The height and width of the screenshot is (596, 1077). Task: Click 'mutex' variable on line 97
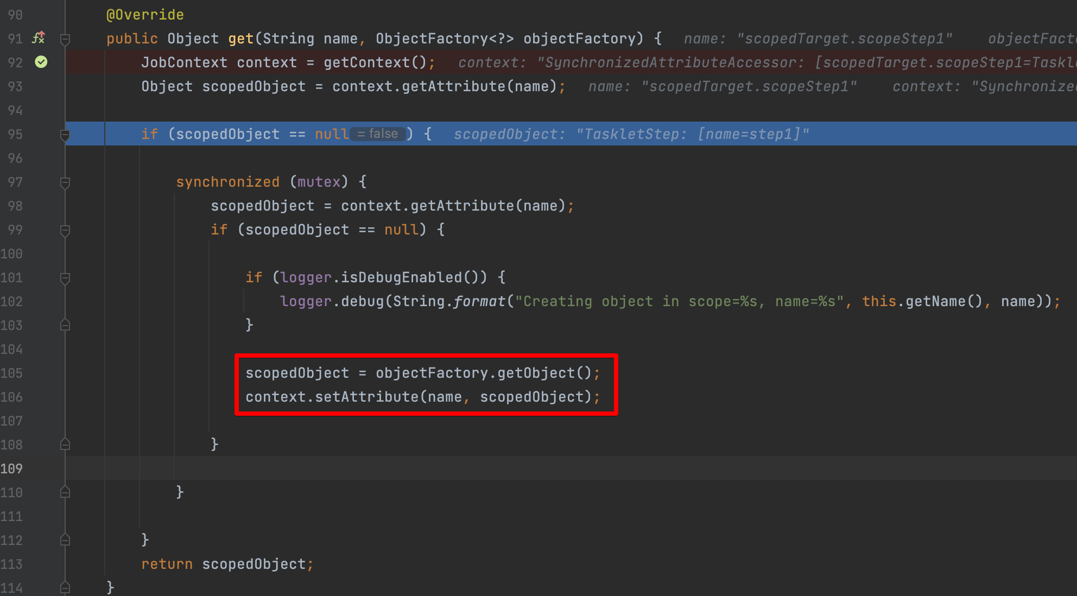tap(319, 182)
